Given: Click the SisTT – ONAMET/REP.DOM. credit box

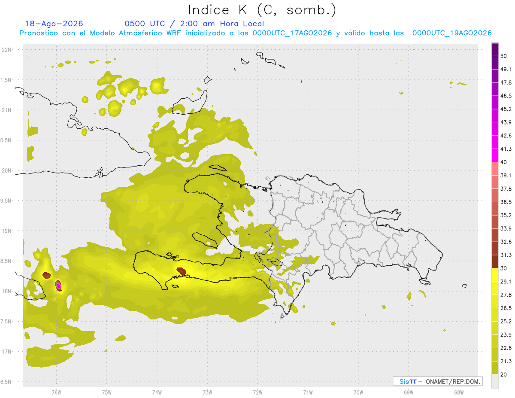Looking at the screenshot, I should tap(438, 381).
